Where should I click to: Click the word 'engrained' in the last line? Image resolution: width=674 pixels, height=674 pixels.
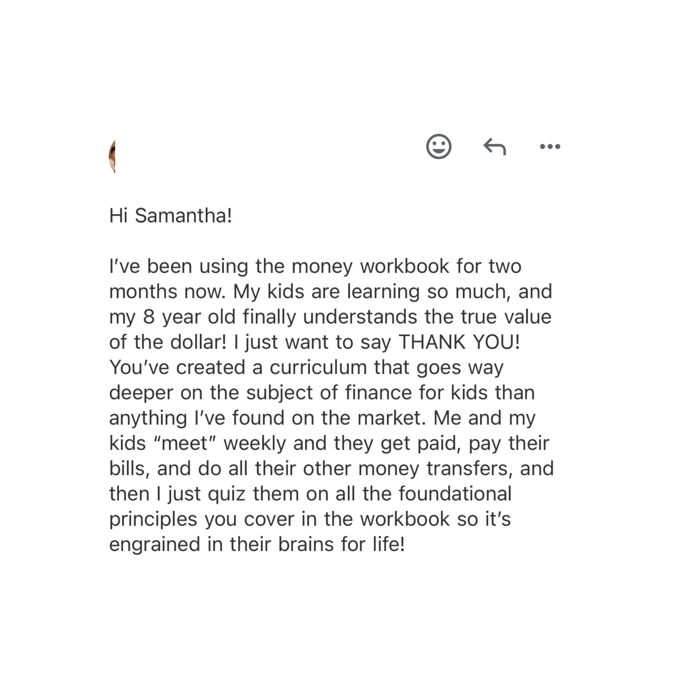coord(154,544)
